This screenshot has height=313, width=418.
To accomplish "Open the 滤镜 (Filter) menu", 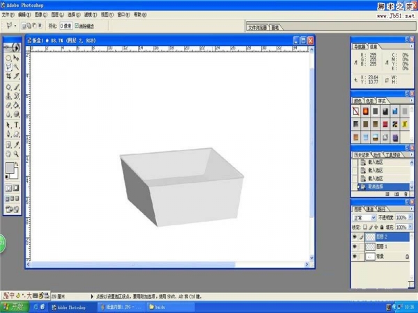I will click(x=91, y=15).
